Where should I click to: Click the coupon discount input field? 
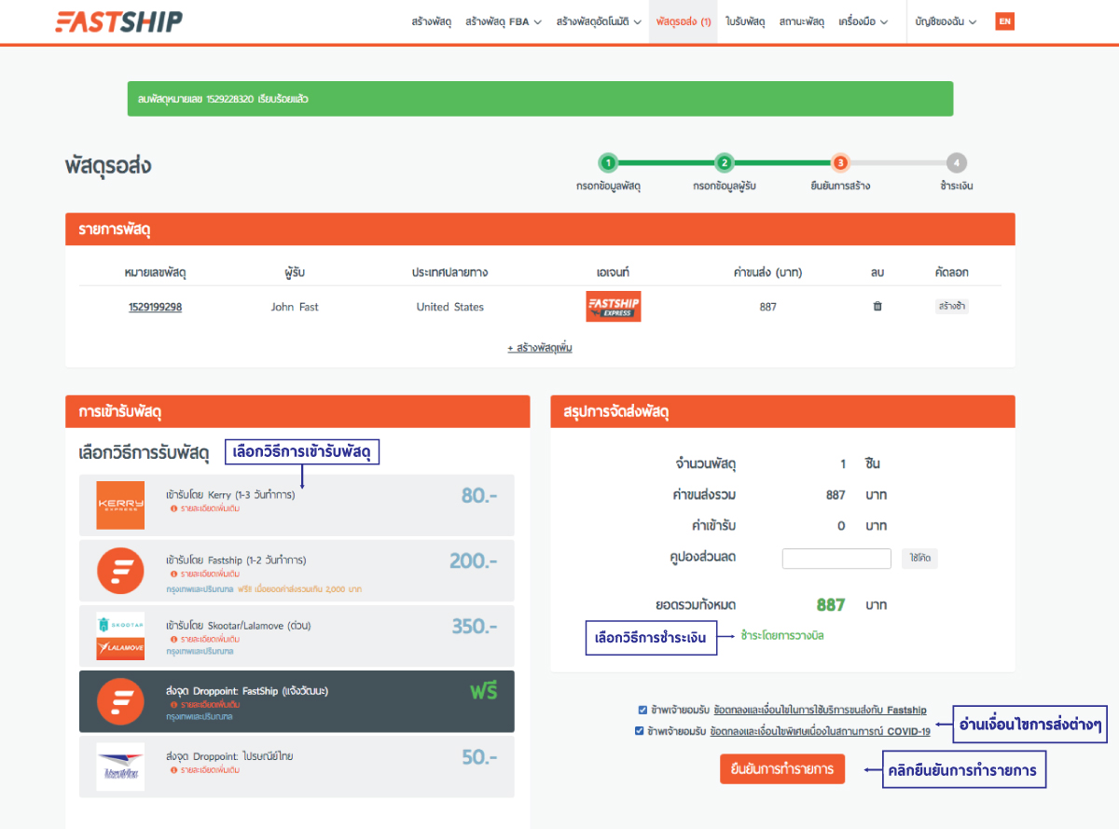[x=836, y=558]
